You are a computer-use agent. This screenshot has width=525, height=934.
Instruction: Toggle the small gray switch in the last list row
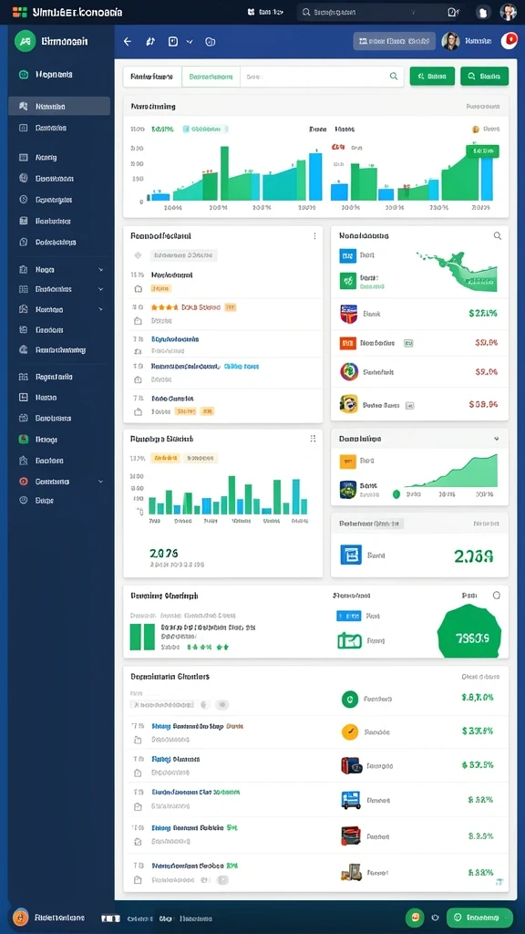222,879
